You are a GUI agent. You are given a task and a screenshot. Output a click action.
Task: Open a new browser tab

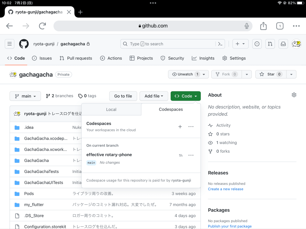(80, 12)
